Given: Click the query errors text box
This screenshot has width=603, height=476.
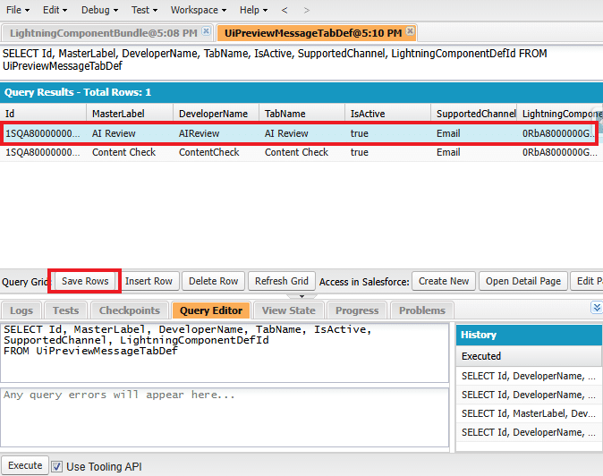Looking at the screenshot, I should [225, 418].
